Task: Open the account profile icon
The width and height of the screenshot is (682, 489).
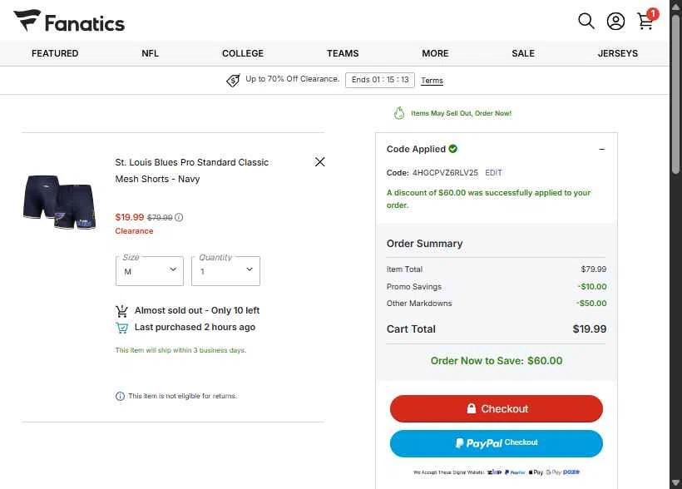Action: 615,22
